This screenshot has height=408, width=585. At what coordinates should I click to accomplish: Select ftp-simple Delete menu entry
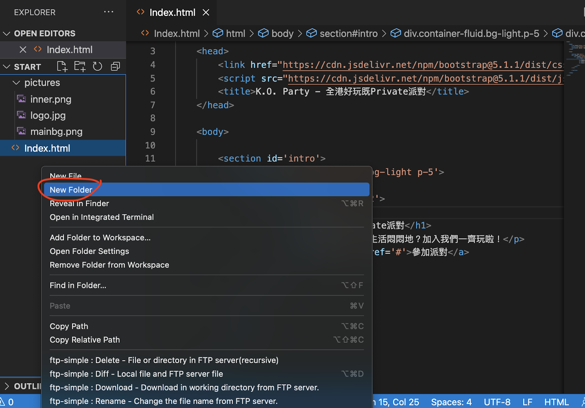pos(207,360)
